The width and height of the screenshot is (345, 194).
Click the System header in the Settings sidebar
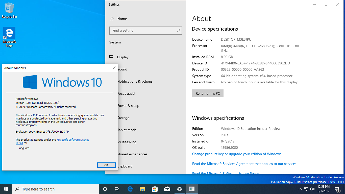(115, 42)
